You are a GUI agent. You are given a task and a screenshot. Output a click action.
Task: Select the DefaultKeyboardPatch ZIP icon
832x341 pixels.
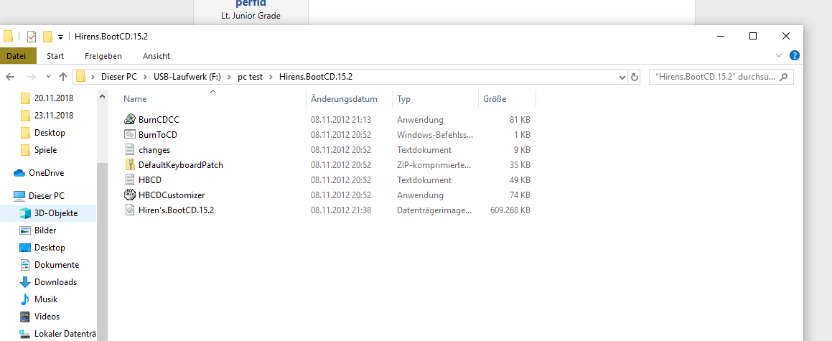130,165
